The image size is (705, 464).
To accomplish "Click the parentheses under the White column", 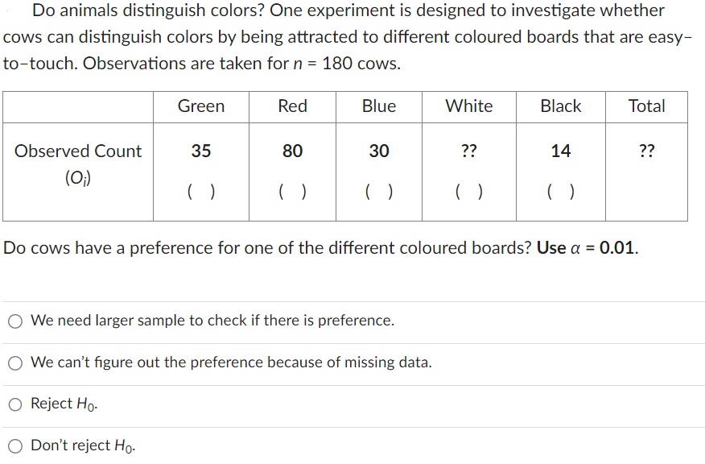I will coord(469,192).
